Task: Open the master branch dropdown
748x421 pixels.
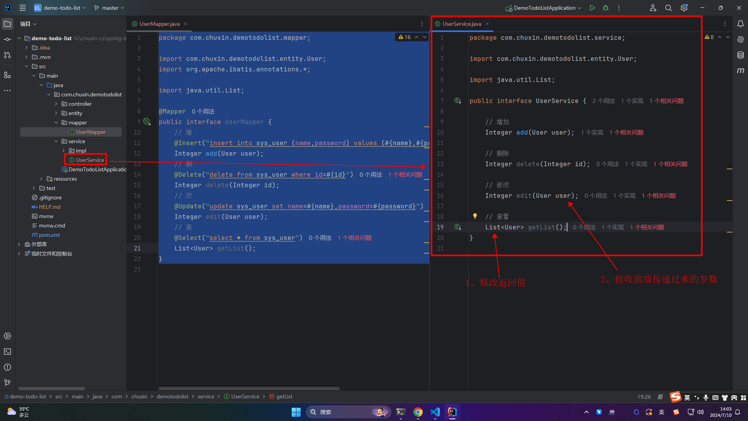Action: pyautogui.click(x=109, y=8)
